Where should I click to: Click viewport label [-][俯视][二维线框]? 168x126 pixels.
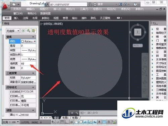[x=52, y=24]
